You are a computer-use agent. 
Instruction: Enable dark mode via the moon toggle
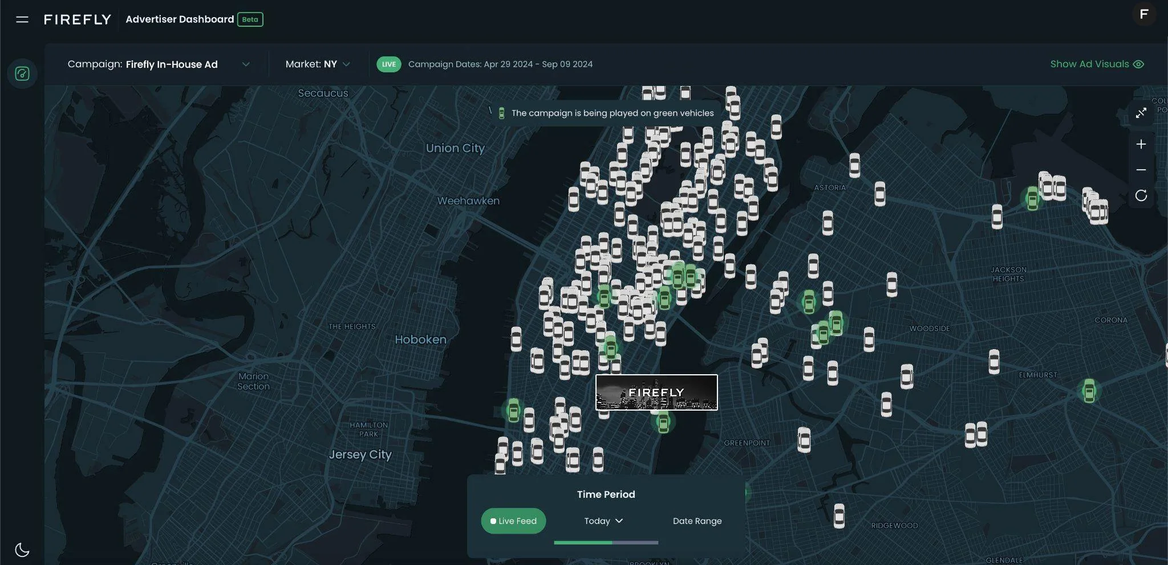click(x=21, y=548)
